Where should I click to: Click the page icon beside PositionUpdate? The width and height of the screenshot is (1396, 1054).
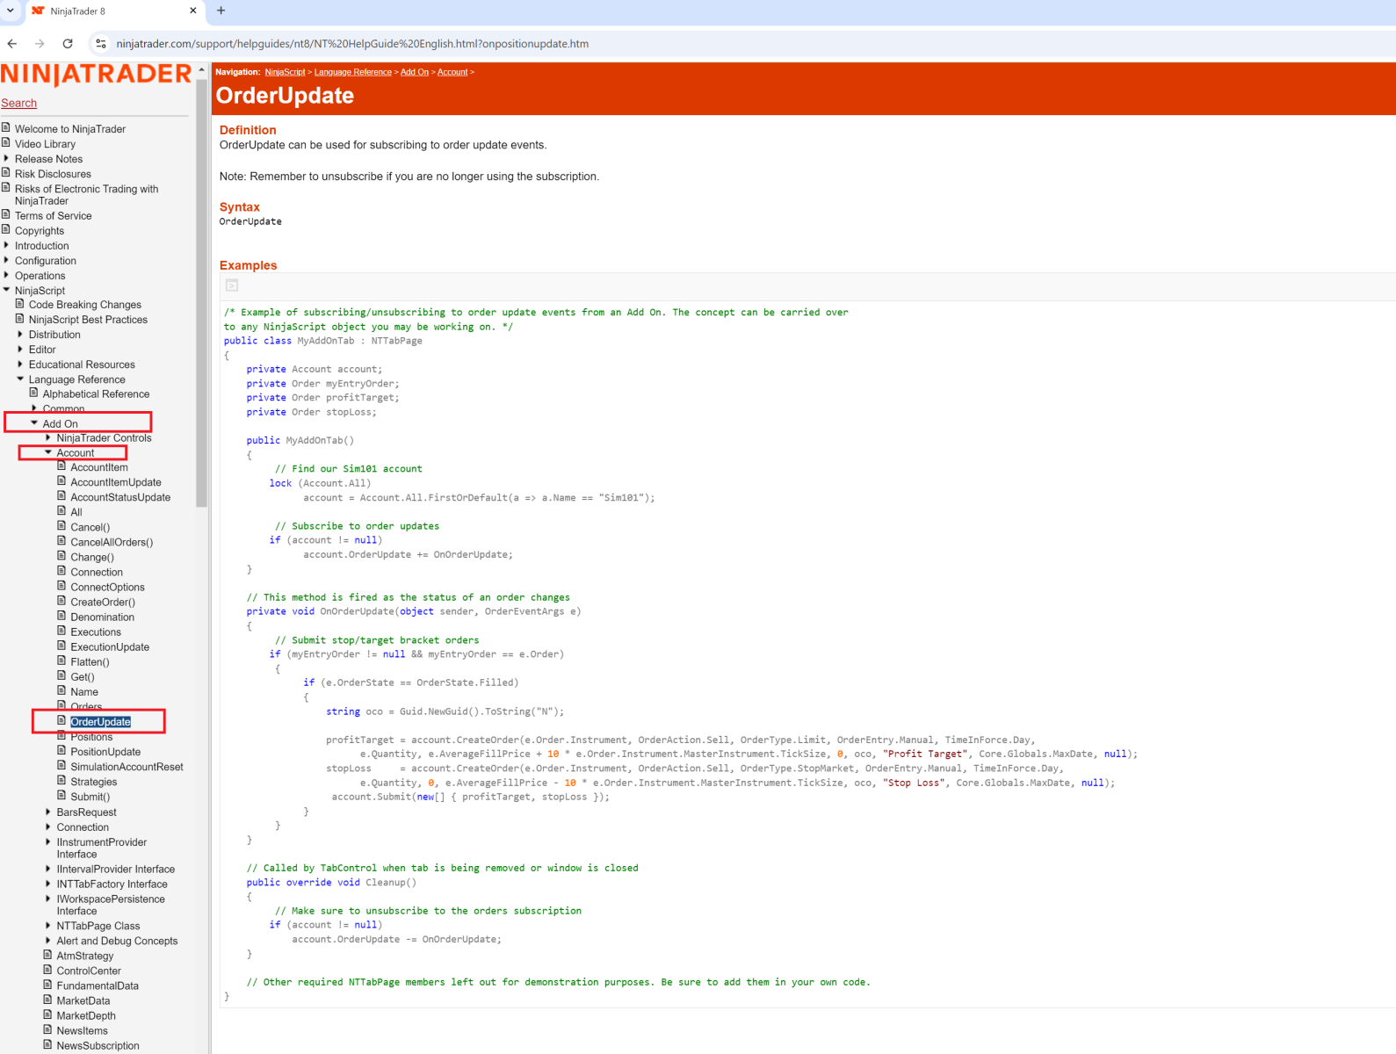[x=62, y=751]
